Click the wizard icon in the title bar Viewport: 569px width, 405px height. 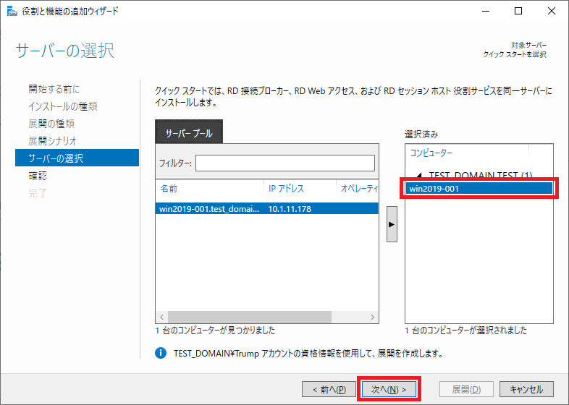[12, 12]
